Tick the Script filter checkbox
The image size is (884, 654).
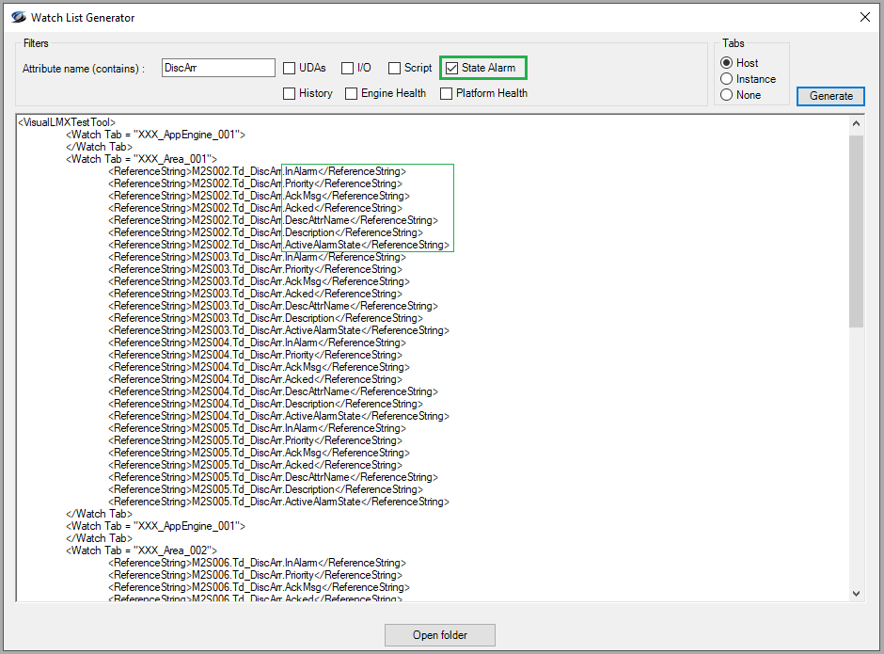pyautogui.click(x=395, y=68)
